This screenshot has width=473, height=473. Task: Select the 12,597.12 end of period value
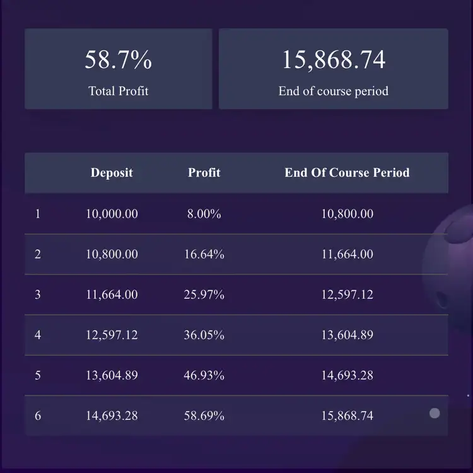[x=347, y=295]
